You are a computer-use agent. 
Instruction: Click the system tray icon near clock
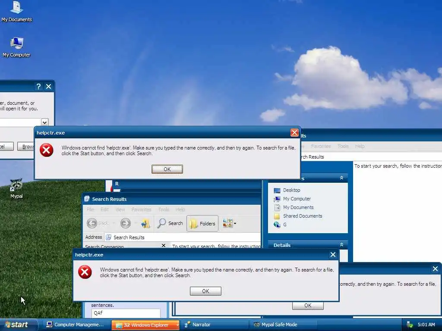410,325
